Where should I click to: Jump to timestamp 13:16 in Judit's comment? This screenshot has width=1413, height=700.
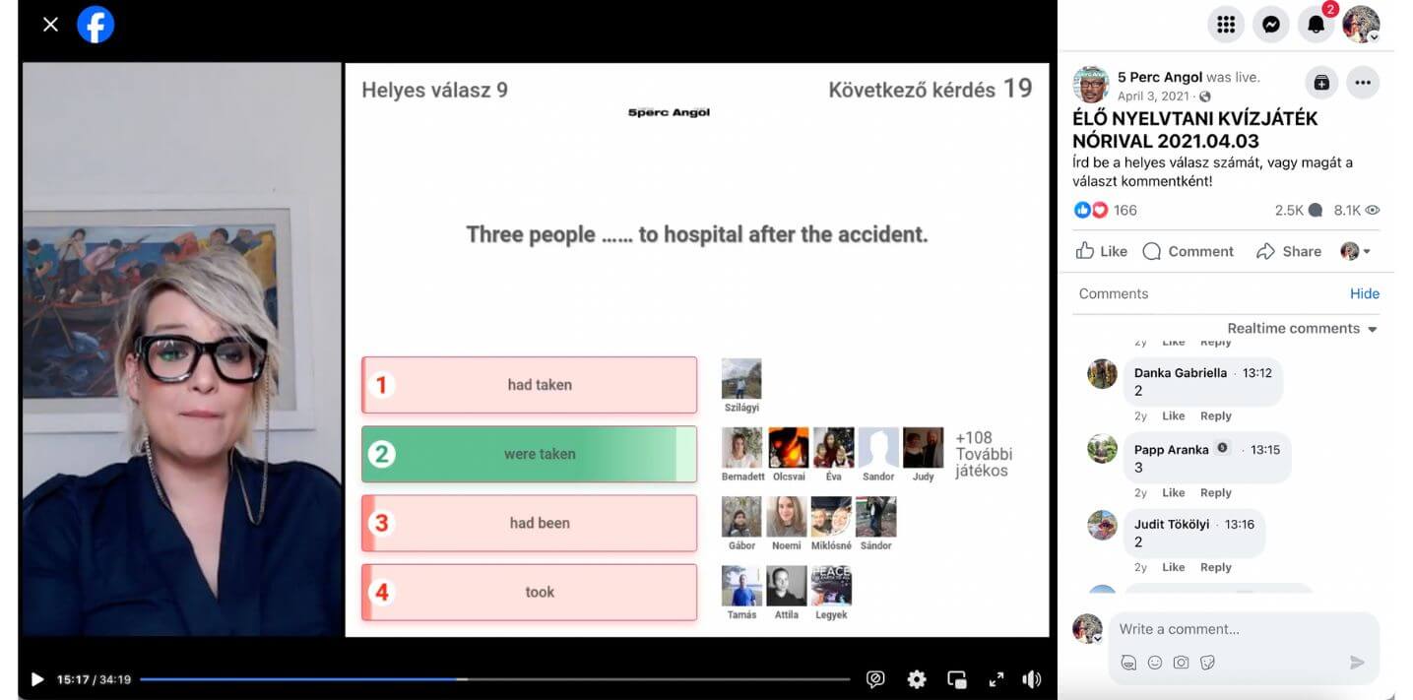point(1240,525)
